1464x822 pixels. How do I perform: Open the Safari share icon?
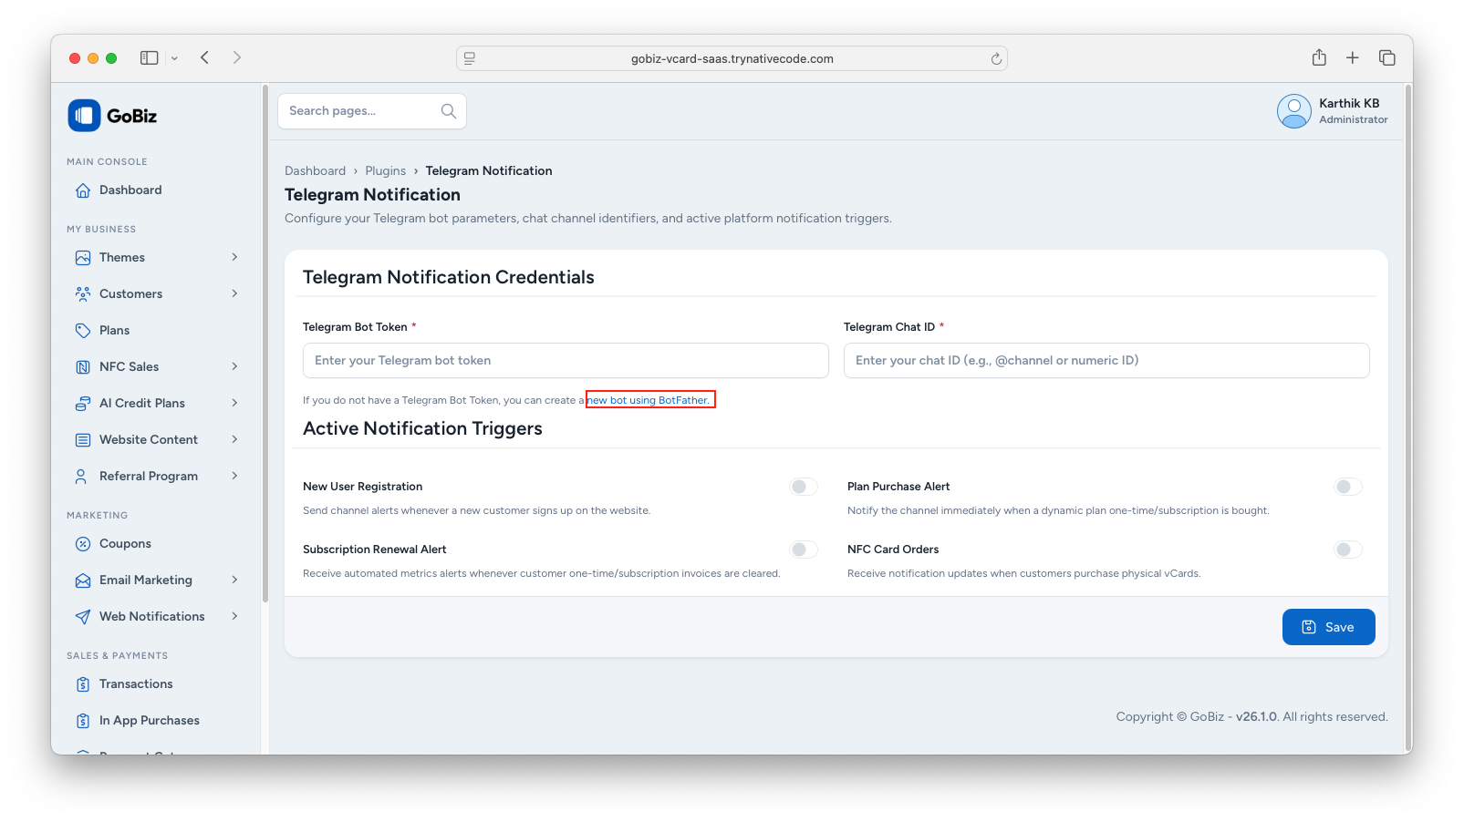(1319, 57)
